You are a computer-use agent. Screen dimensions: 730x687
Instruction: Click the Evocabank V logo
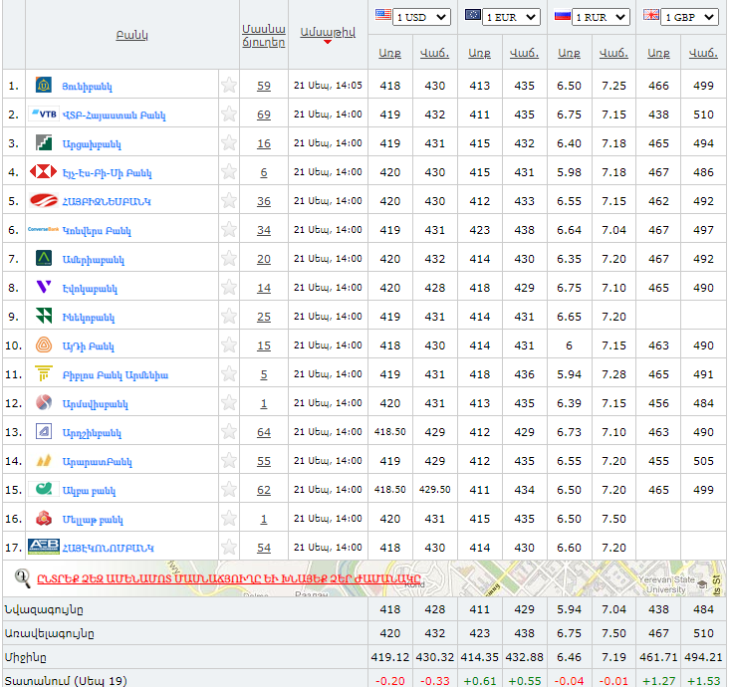(44, 287)
